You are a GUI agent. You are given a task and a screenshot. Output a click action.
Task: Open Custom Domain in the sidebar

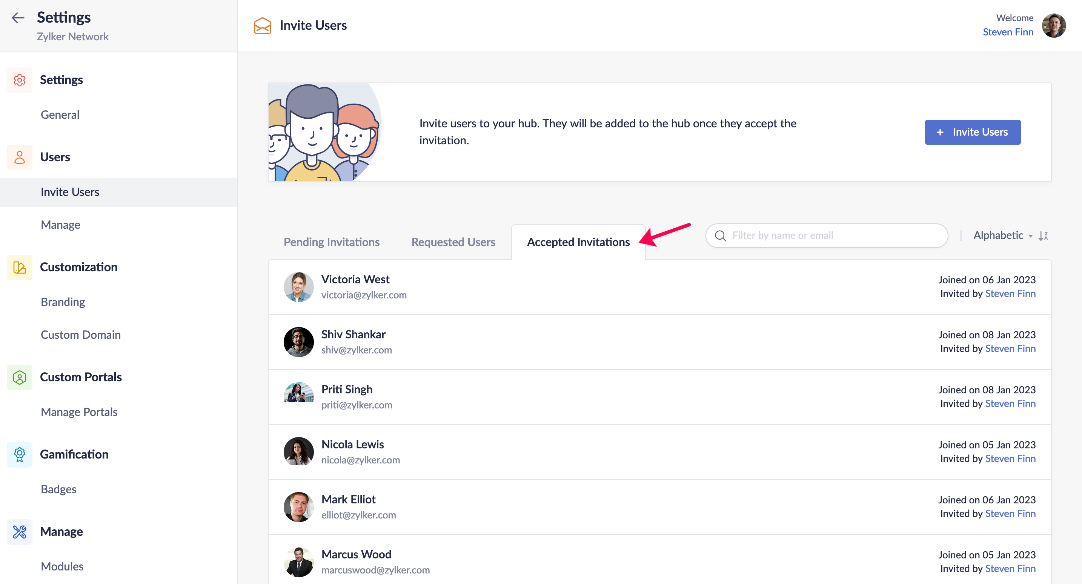(81, 335)
